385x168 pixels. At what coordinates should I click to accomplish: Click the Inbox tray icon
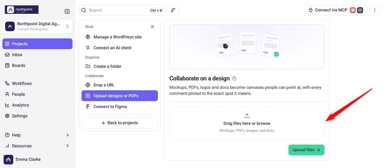tap(7, 55)
